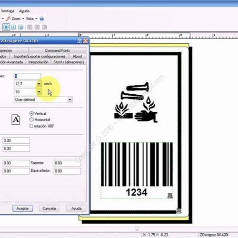Expand the User defined stock dropdown
This screenshot has width=238, height=238.
(x=70, y=99)
